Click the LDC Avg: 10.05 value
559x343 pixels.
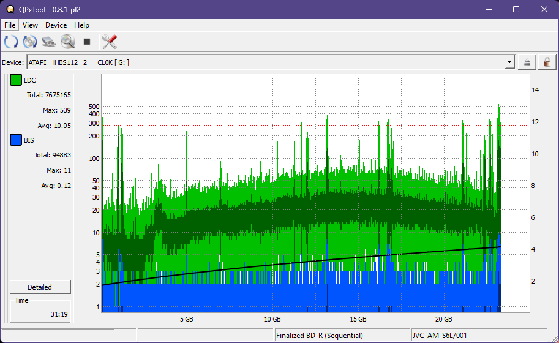(x=54, y=126)
